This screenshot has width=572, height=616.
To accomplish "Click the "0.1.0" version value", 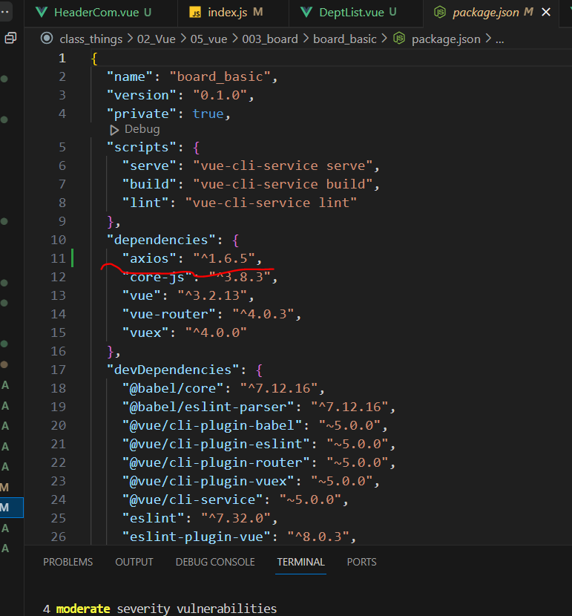I will [x=220, y=95].
